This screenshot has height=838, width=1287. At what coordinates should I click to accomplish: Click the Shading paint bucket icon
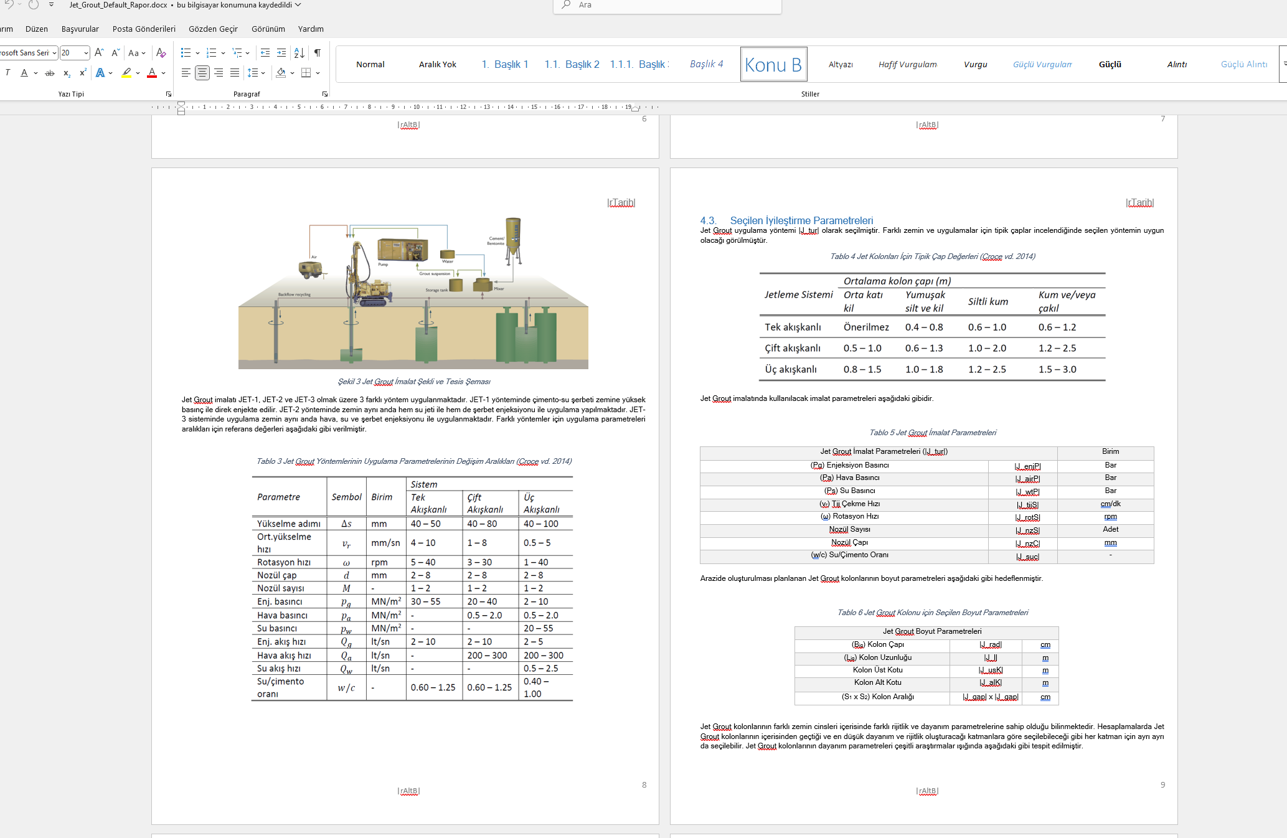(x=281, y=73)
